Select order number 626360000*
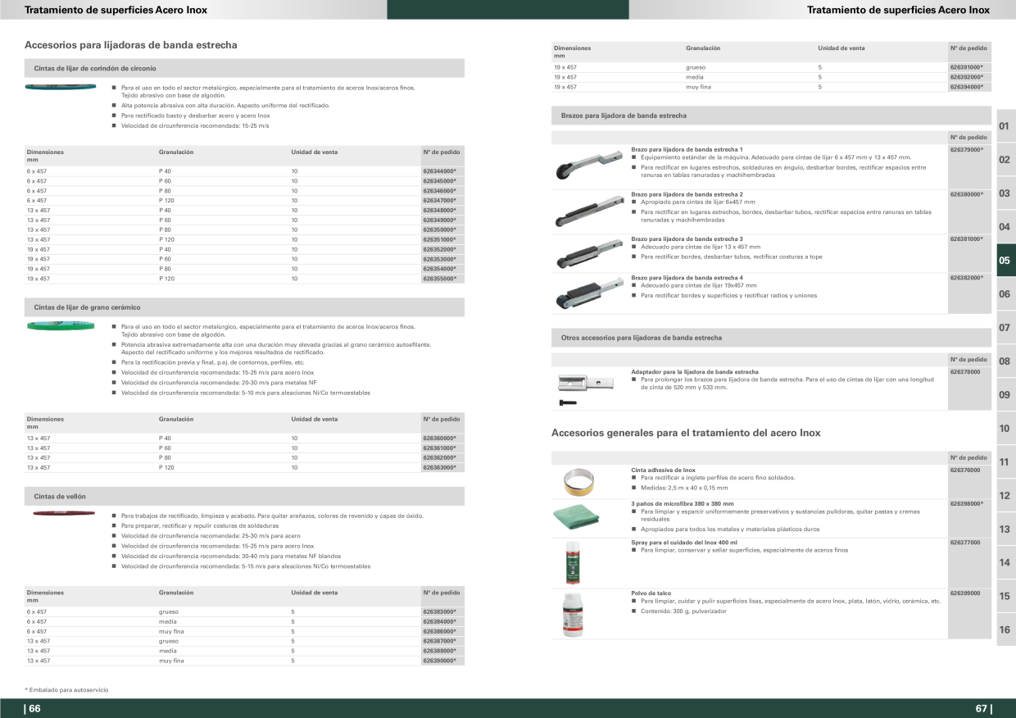 [x=439, y=439]
